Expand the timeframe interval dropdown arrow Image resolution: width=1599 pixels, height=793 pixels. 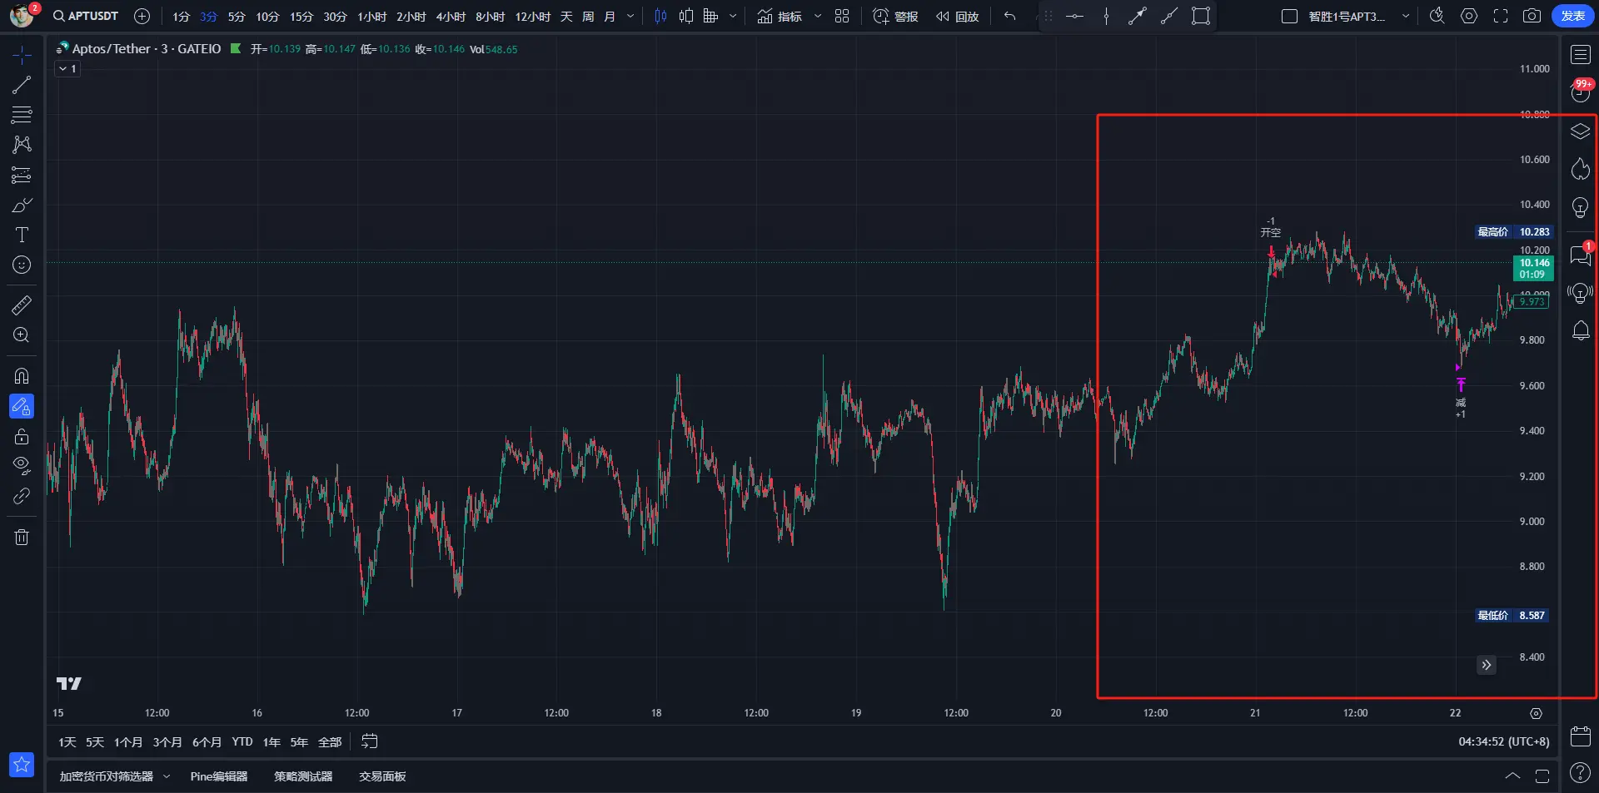pyautogui.click(x=630, y=17)
